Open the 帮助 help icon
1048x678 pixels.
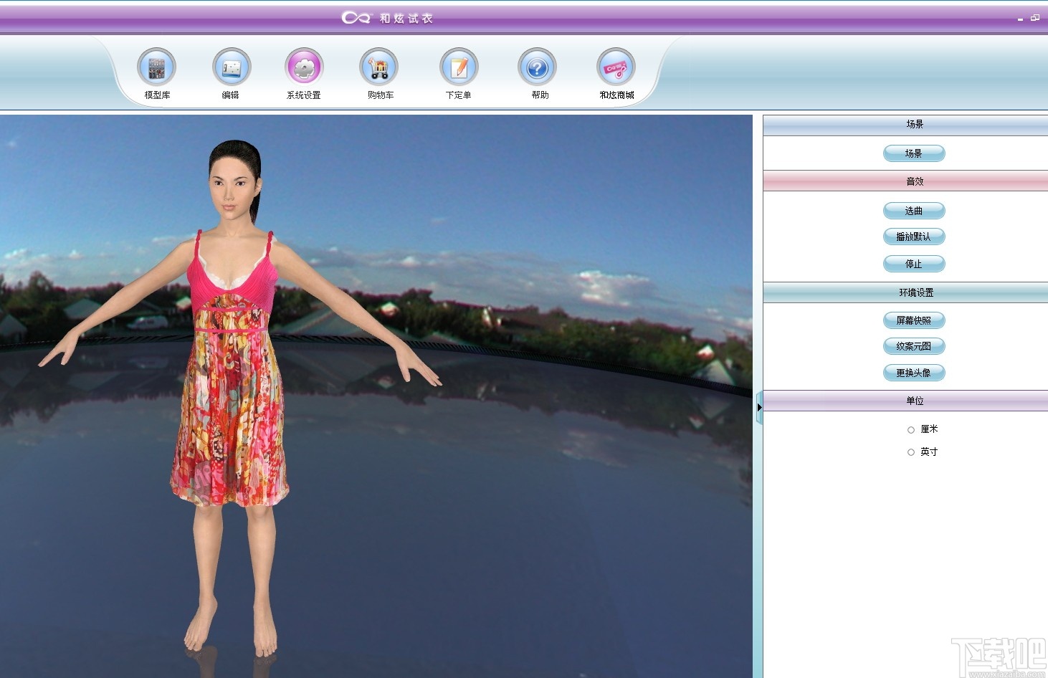(x=537, y=68)
